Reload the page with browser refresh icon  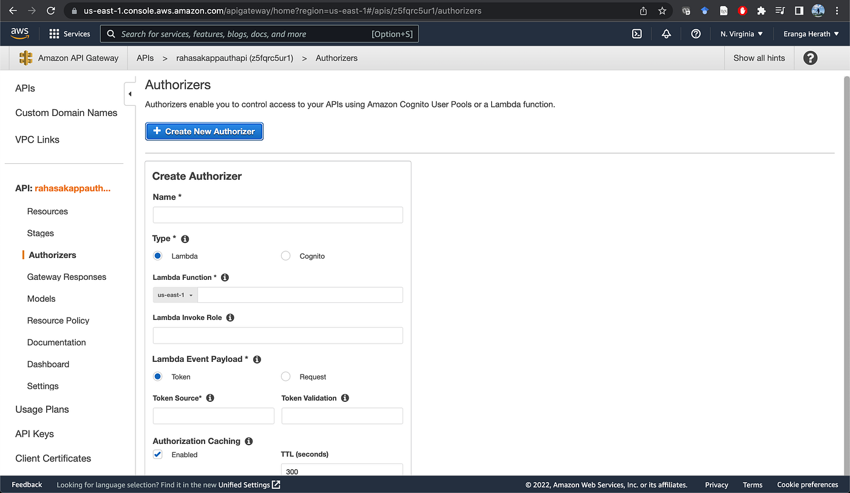point(51,10)
